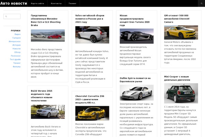This screenshot has width=205, height=137.
Task: Click the Японский производитель Nissan excerpt text
Action: (x=135, y=55)
